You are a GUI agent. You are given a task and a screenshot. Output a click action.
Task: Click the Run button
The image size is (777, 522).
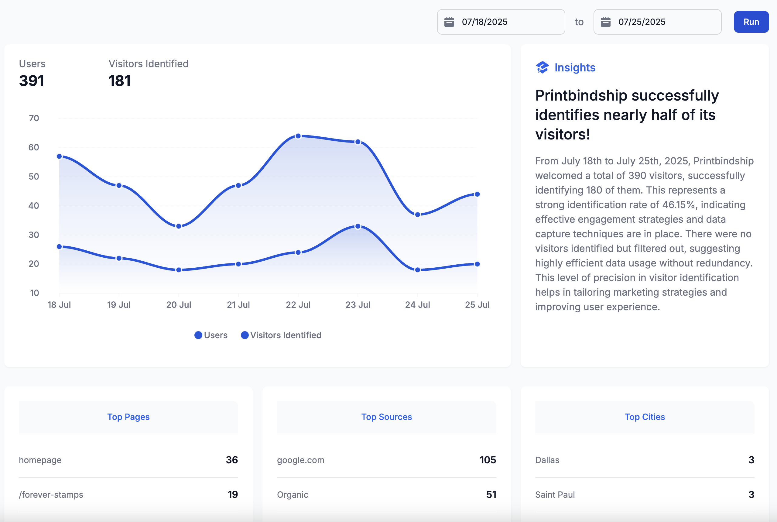pyautogui.click(x=751, y=22)
